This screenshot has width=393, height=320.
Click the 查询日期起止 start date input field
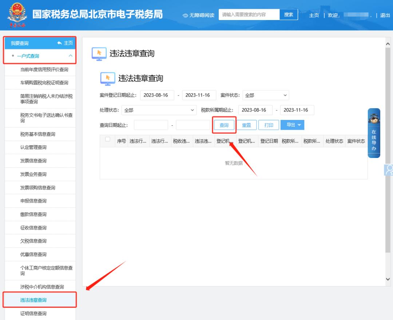pos(151,125)
